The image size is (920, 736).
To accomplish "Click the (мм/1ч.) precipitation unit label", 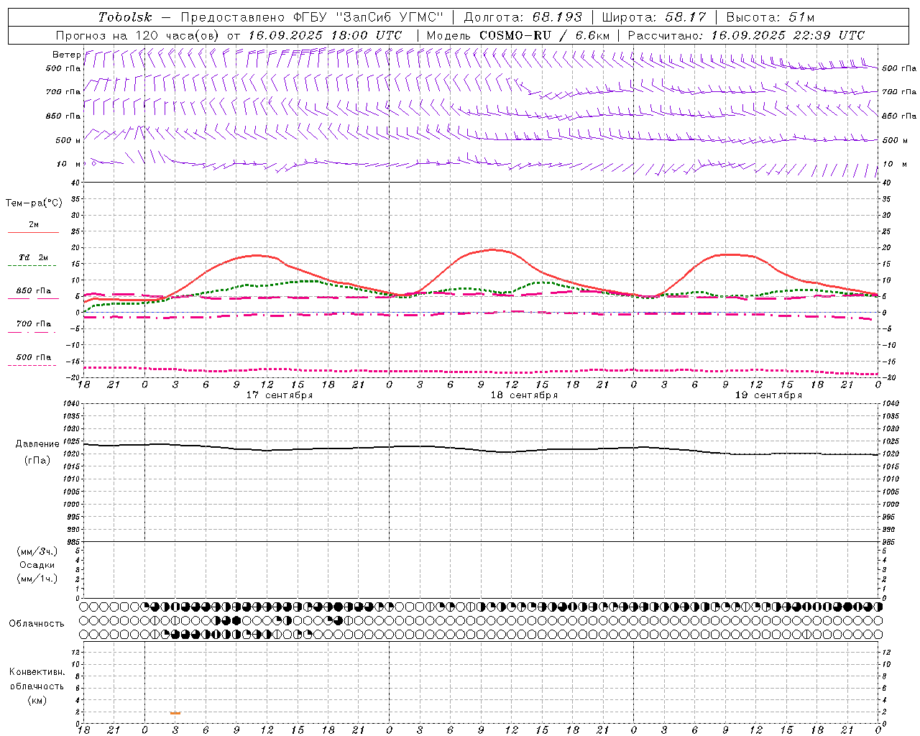I will pos(37,579).
